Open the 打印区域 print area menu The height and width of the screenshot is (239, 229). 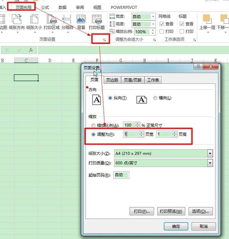[52, 23]
